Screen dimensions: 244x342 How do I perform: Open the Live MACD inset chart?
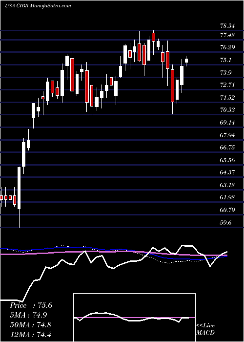coord(134,318)
